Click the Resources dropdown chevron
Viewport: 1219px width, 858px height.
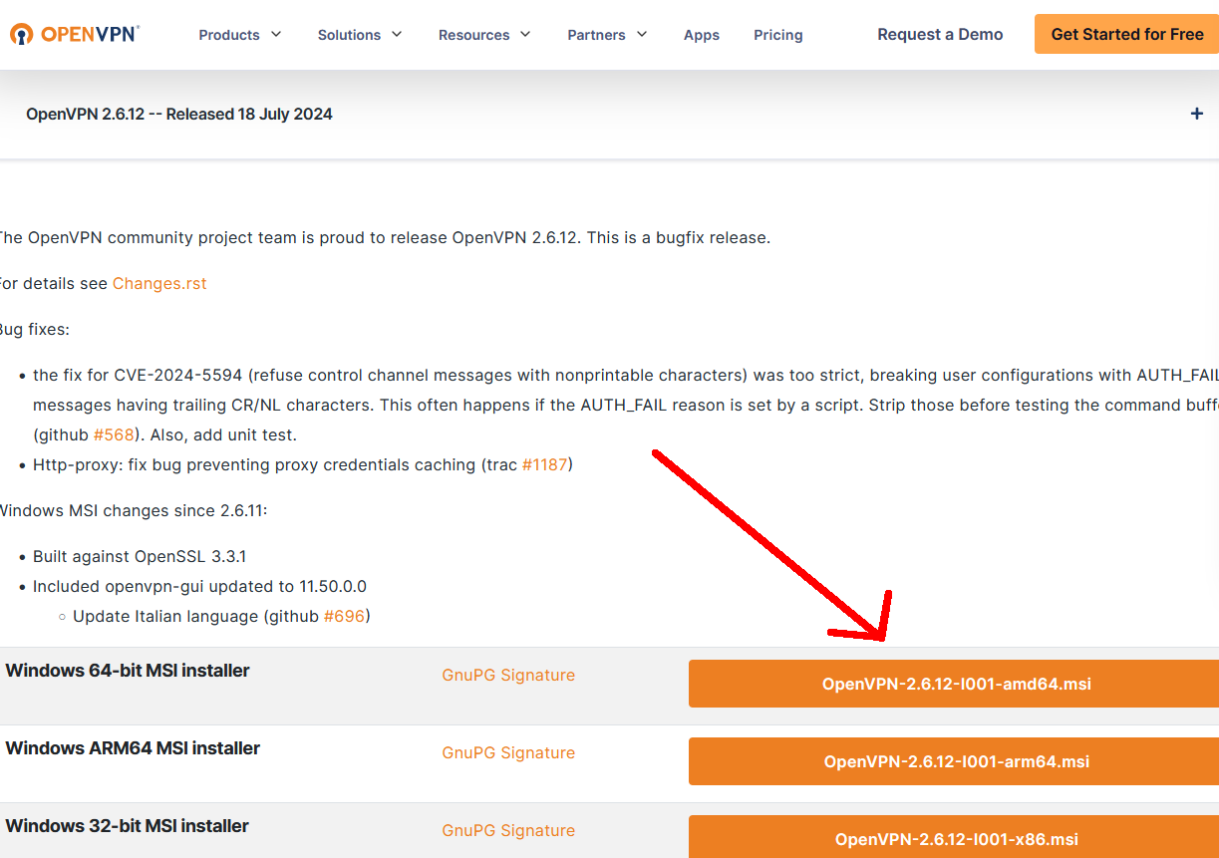point(525,35)
